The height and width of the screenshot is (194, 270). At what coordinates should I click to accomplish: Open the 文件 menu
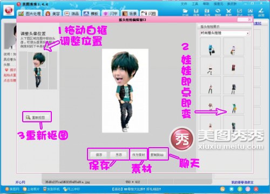184,4
